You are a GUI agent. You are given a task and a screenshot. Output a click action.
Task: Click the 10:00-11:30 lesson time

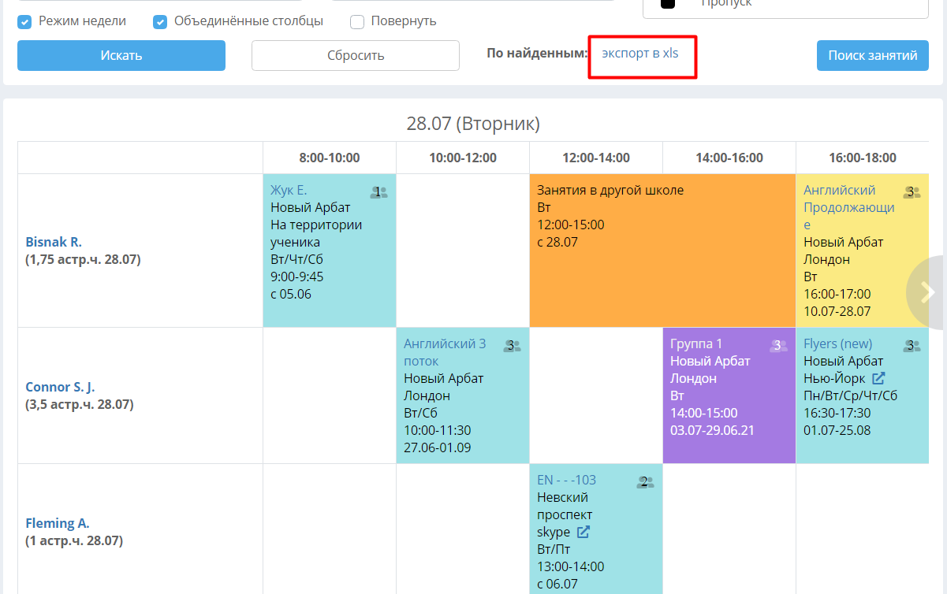point(438,430)
